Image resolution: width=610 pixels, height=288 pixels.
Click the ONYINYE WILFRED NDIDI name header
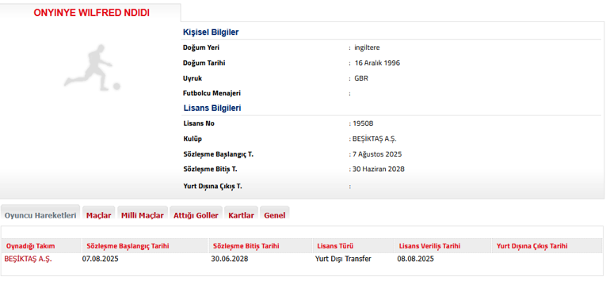coord(91,13)
